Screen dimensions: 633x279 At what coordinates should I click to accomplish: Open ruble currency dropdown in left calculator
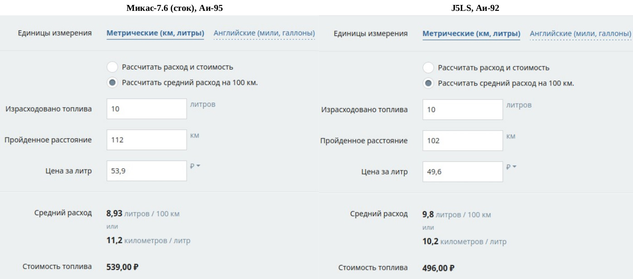pyautogui.click(x=195, y=166)
